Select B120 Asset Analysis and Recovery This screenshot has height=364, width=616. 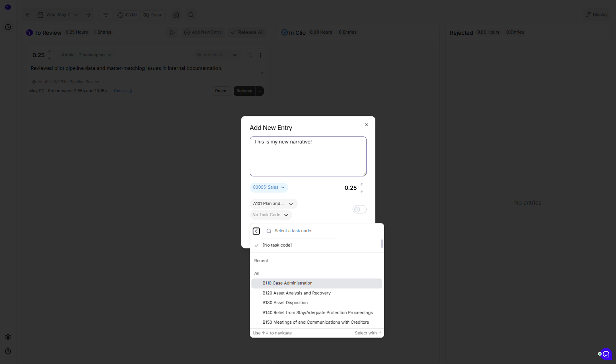tap(317, 293)
